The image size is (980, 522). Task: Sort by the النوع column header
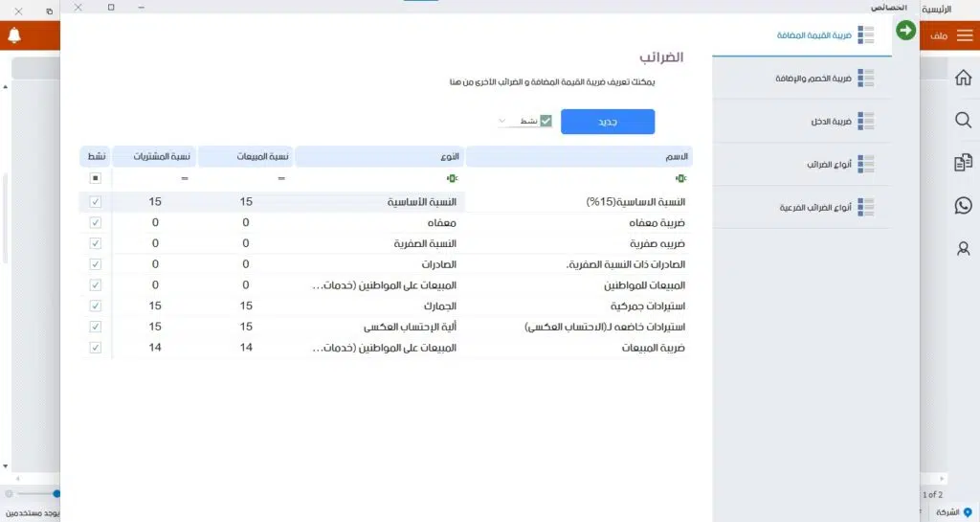tap(379, 156)
